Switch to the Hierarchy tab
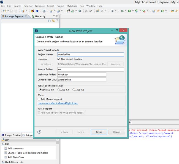Viewport: 179px width, 164px height. [39, 16]
